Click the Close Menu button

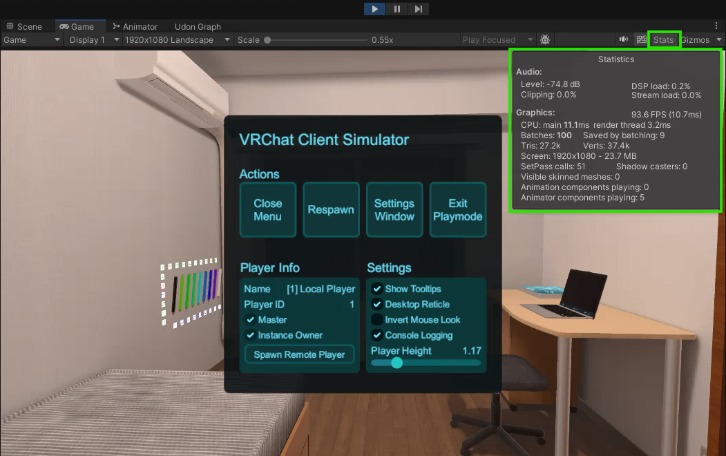268,210
